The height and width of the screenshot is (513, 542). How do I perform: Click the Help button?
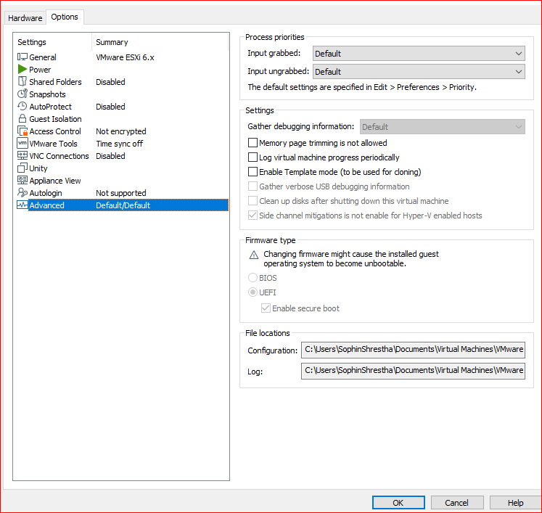pos(515,502)
